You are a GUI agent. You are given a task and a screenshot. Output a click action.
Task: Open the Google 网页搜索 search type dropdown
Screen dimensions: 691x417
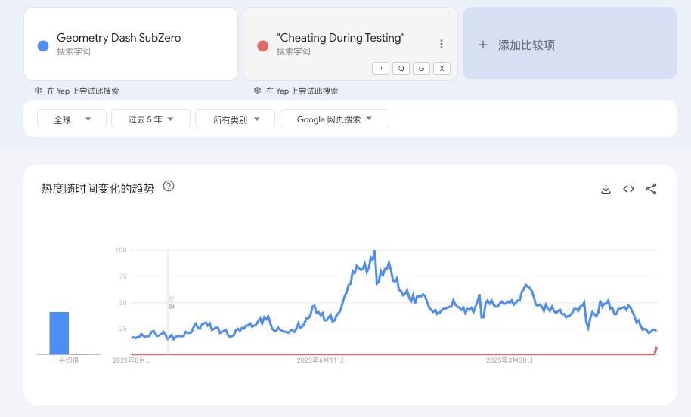click(x=334, y=119)
